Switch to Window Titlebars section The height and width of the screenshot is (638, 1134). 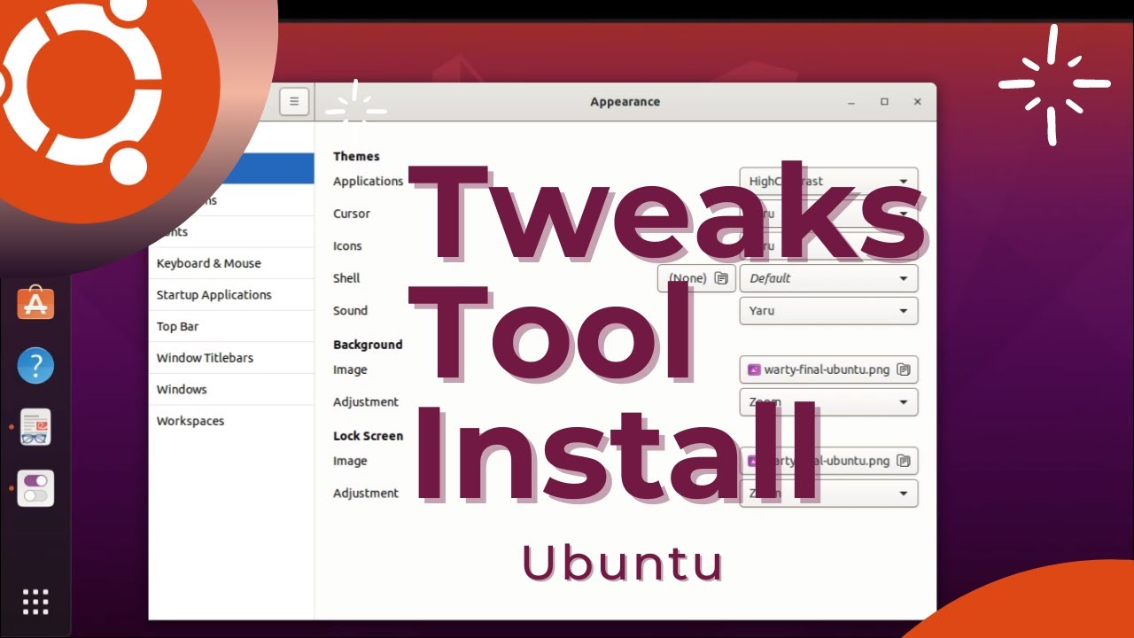(x=231, y=358)
